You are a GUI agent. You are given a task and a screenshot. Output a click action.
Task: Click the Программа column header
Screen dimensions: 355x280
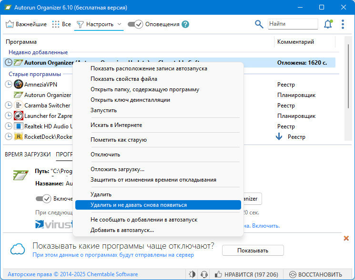21,42
